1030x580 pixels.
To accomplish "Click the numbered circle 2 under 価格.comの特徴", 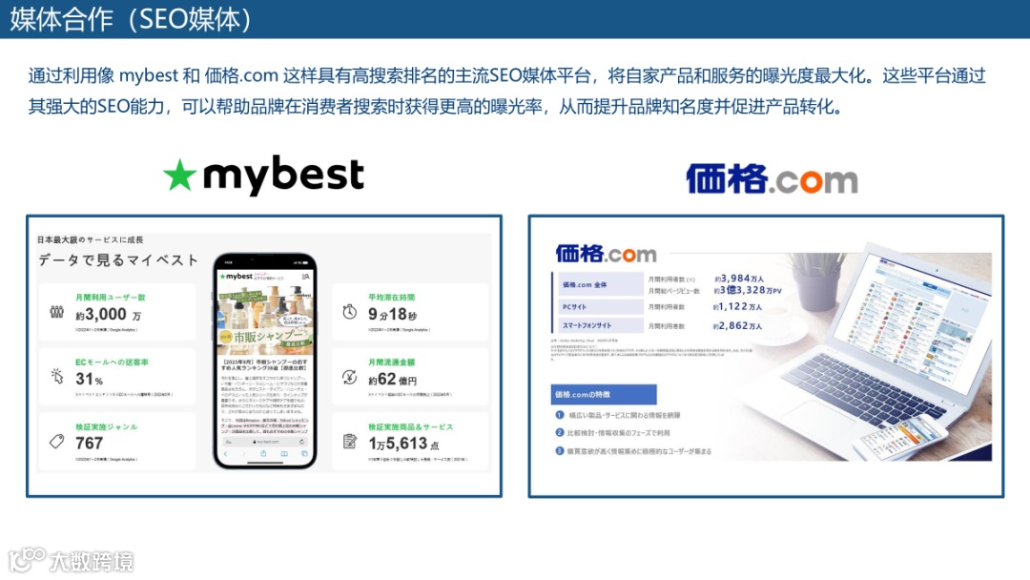I will pyautogui.click(x=560, y=433).
